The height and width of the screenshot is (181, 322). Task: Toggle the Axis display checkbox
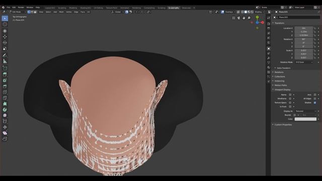[315, 95]
